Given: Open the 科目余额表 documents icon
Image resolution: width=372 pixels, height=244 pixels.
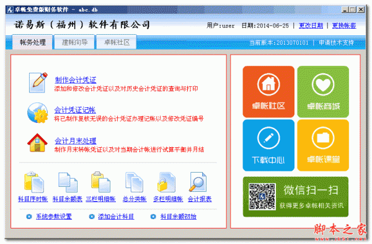Looking at the screenshot, I should tap(68, 182).
